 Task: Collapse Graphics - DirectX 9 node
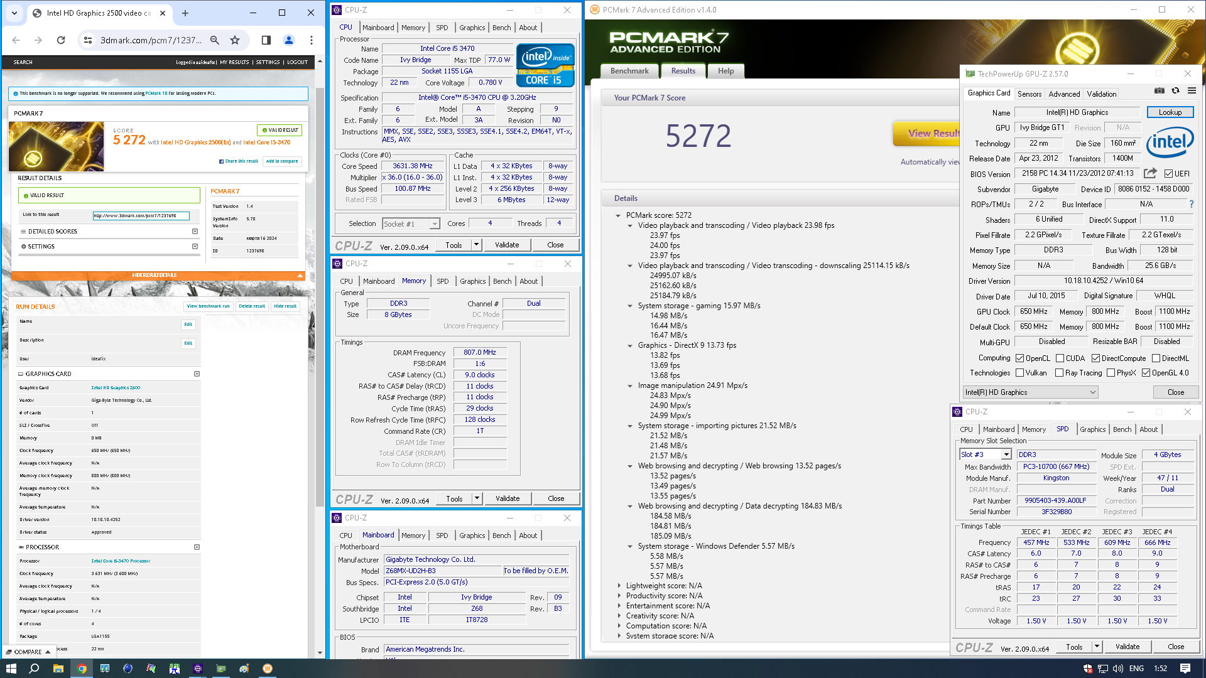[630, 345]
